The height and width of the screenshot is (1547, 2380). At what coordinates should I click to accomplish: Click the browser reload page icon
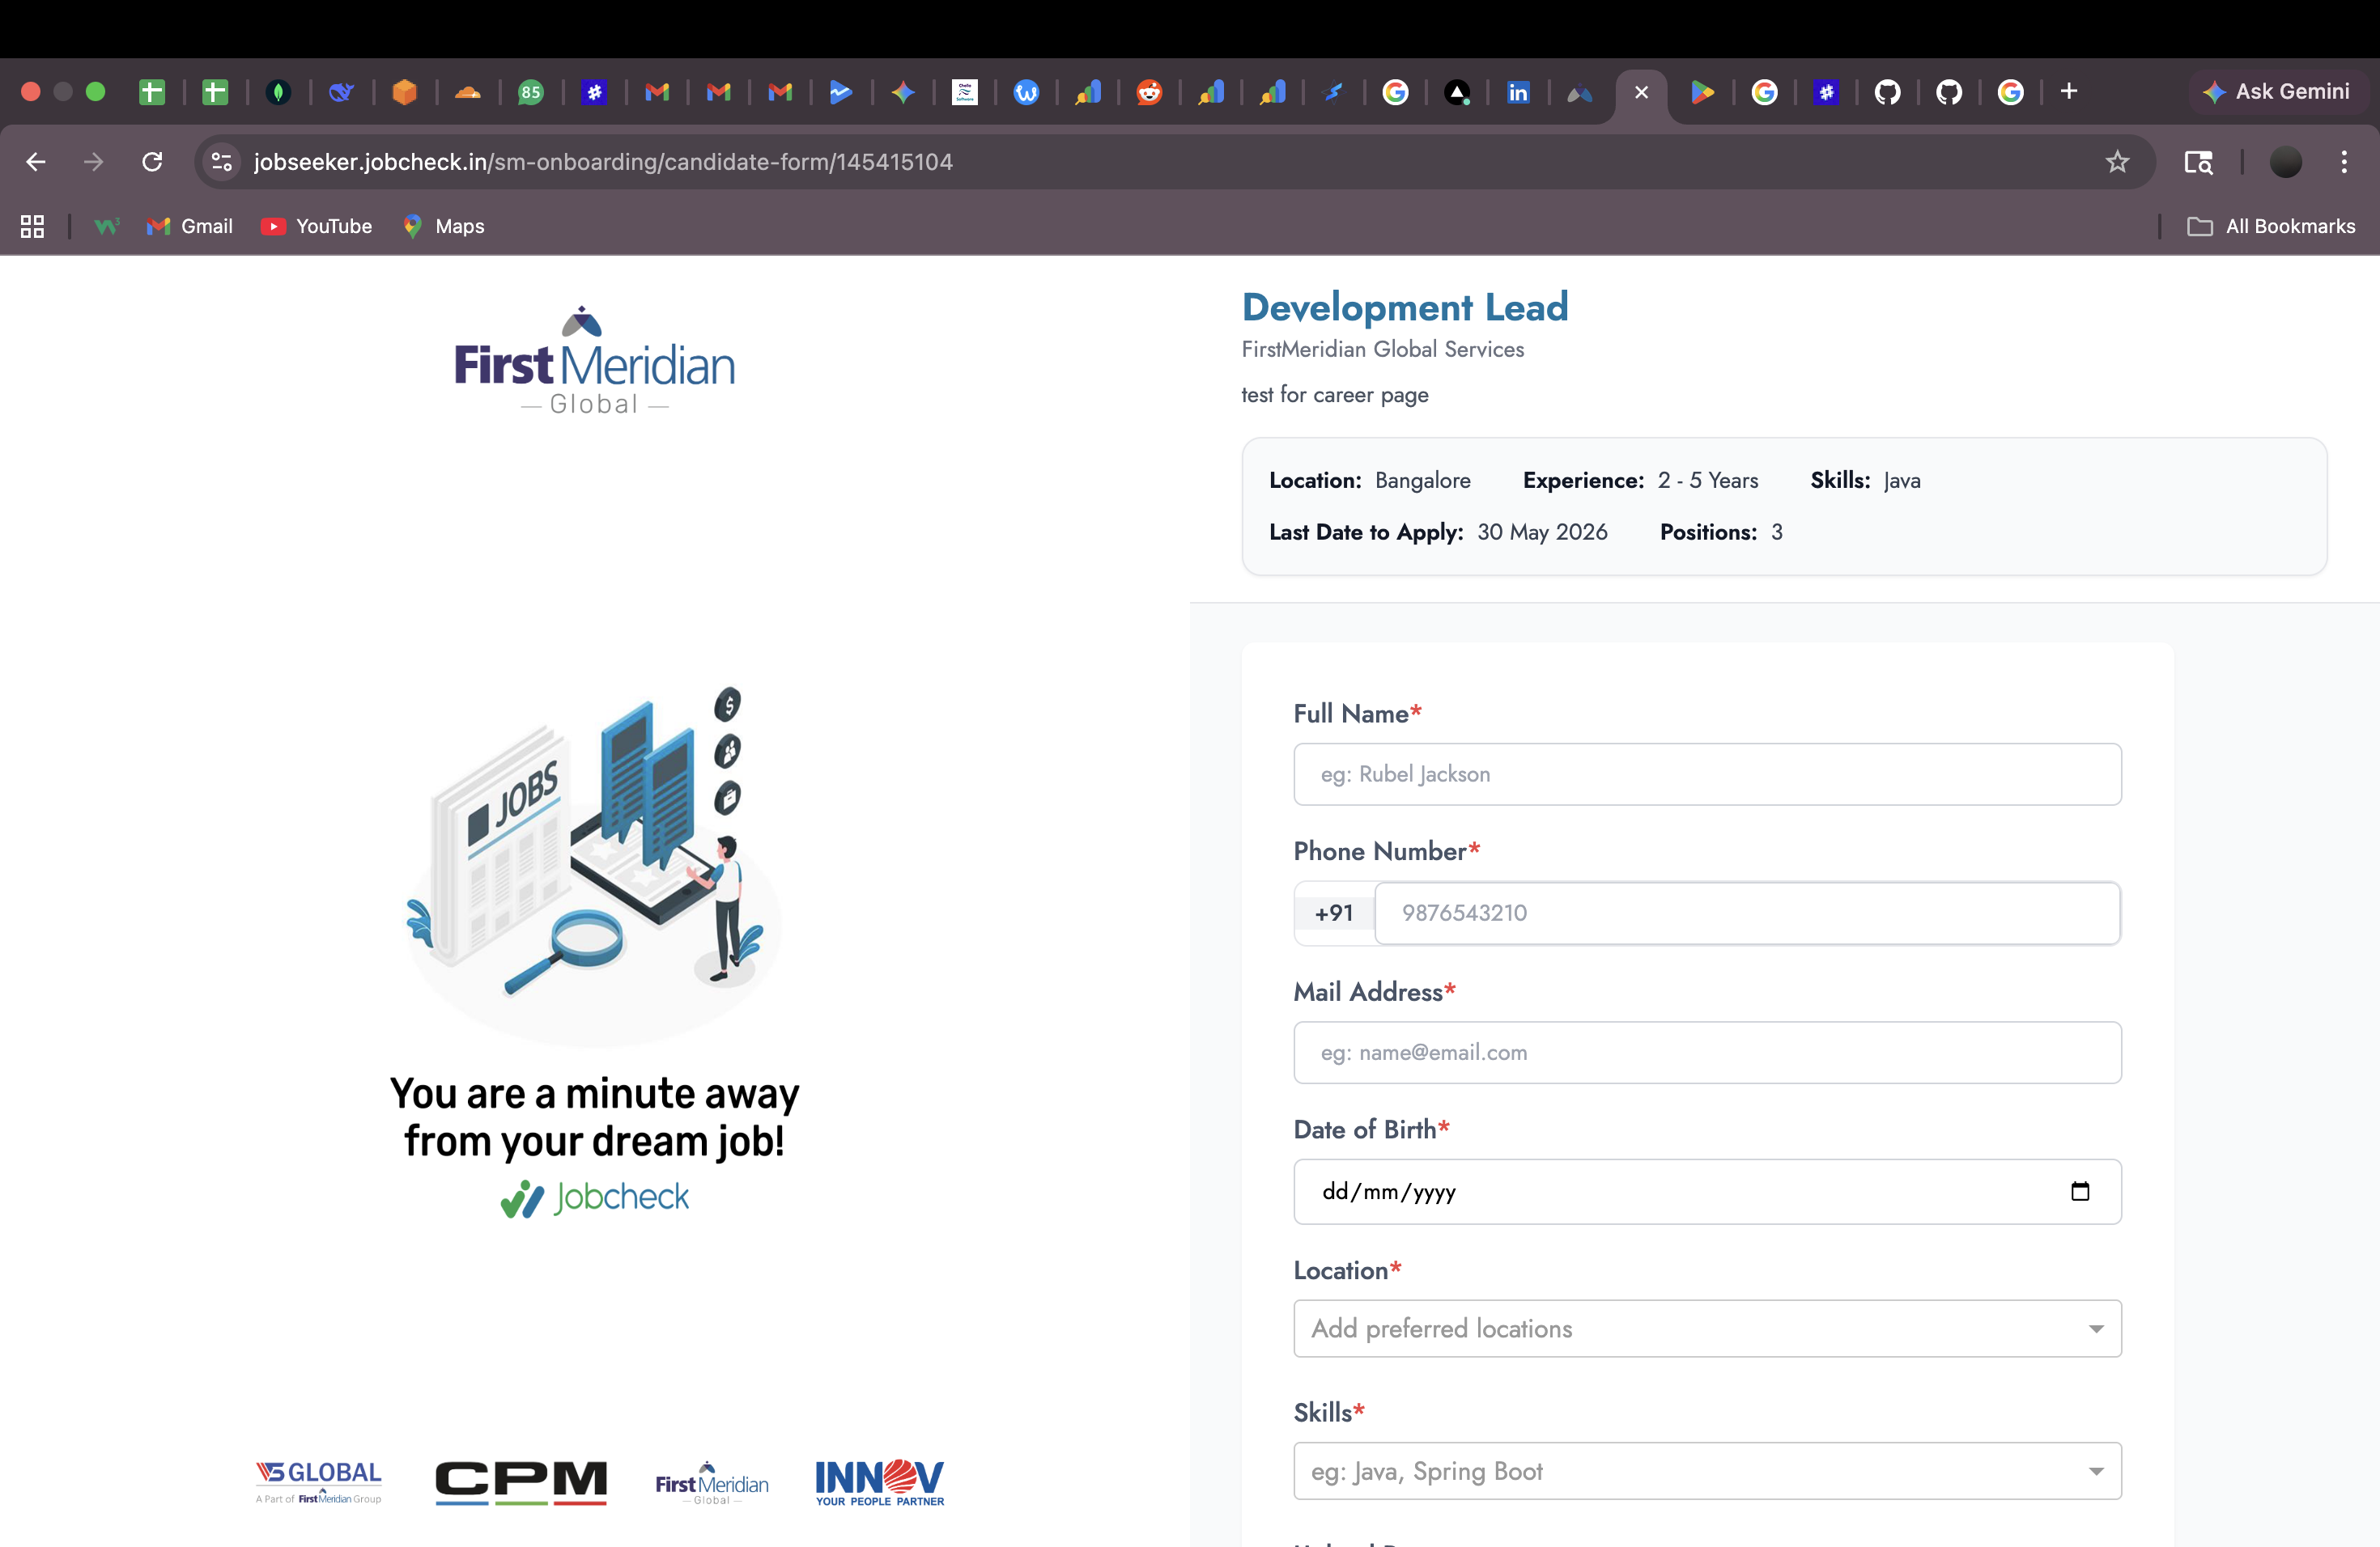(x=152, y=162)
